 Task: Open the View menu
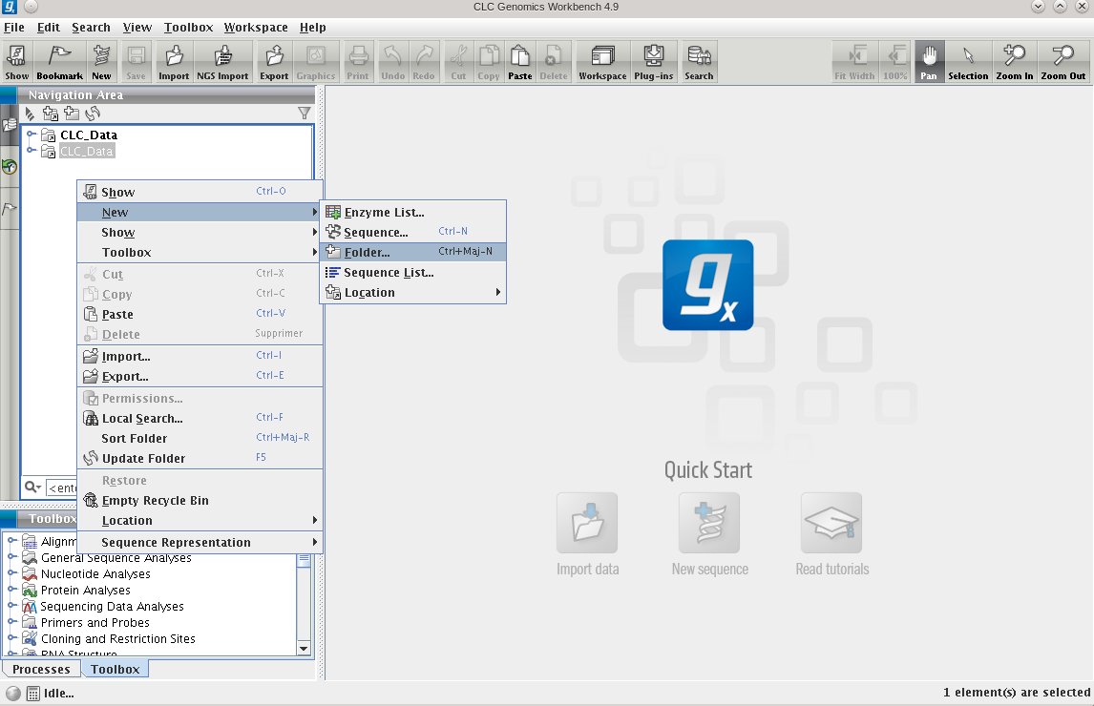point(137,28)
